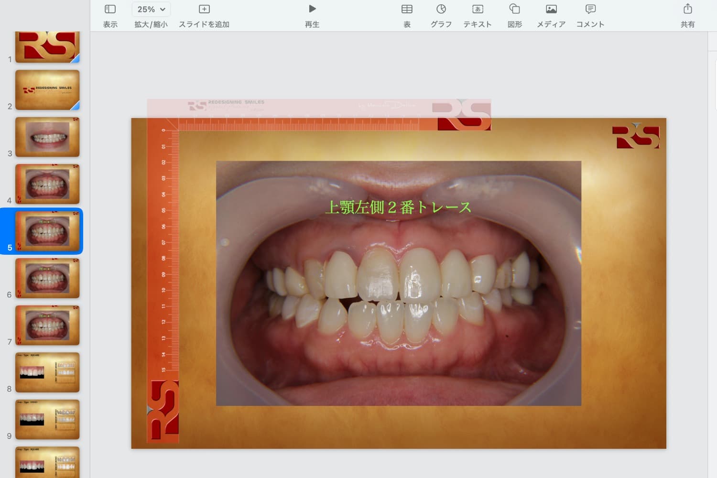The width and height of the screenshot is (717, 478).
Task: Click the 表示 (View) sidebar icon
Action: (110, 9)
